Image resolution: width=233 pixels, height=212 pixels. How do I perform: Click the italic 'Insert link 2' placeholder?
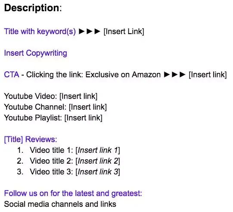98,161
